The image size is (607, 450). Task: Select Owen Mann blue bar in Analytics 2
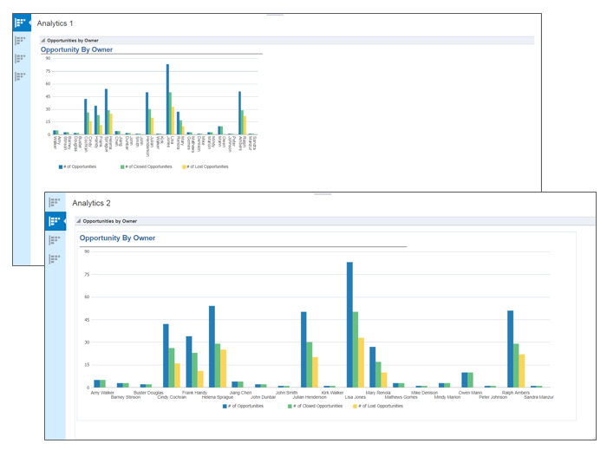click(464, 380)
